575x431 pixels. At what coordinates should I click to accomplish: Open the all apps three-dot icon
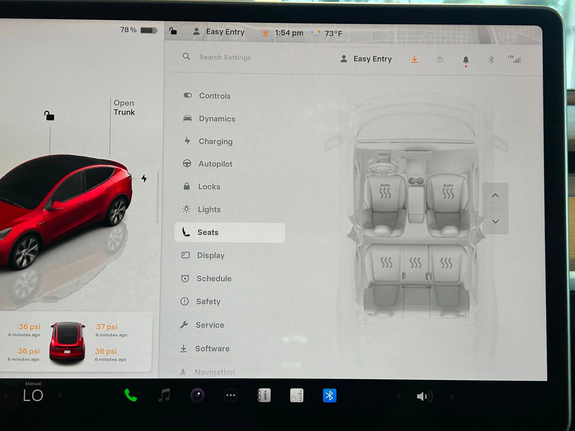pos(230,395)
